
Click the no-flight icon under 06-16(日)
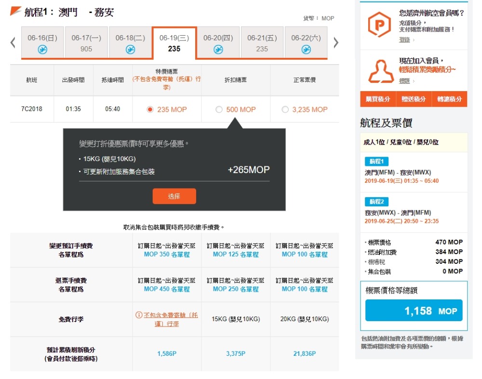[42, 49]
